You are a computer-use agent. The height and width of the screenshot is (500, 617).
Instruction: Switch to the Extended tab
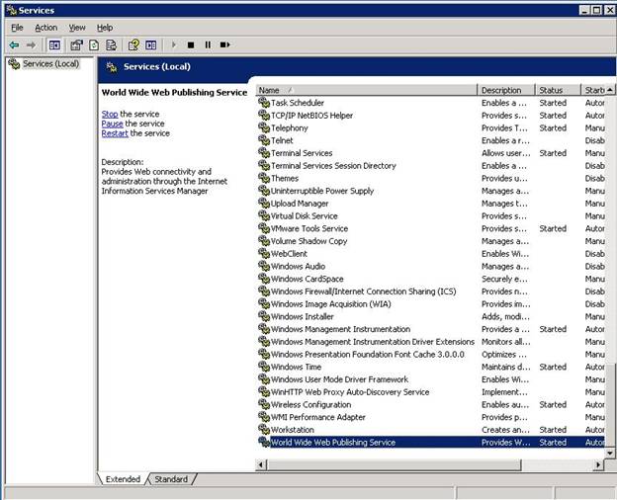click(123, 479)
